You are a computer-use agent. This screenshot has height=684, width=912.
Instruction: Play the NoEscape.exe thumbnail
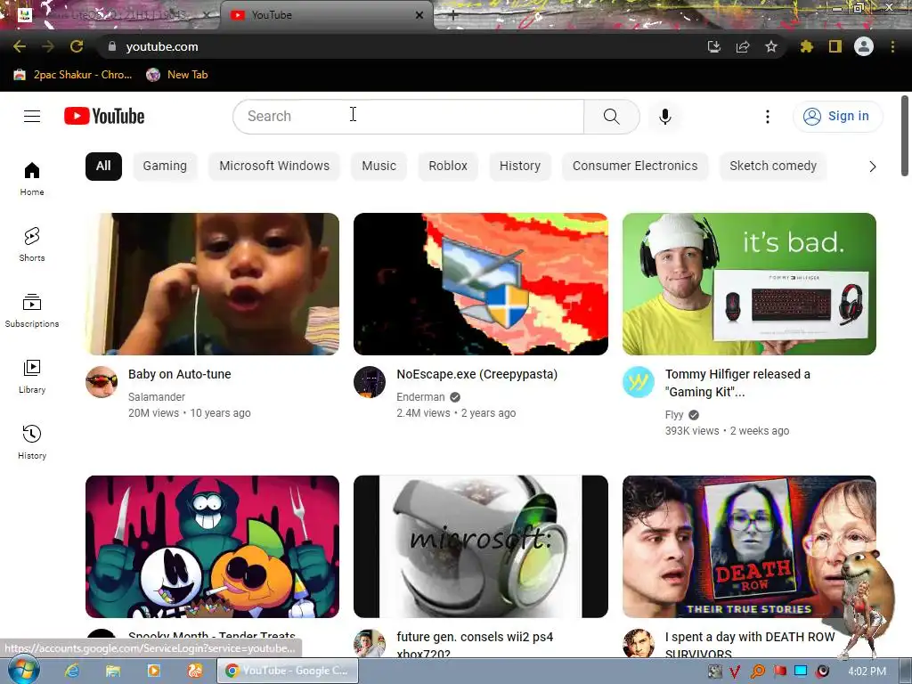point(480,284)
